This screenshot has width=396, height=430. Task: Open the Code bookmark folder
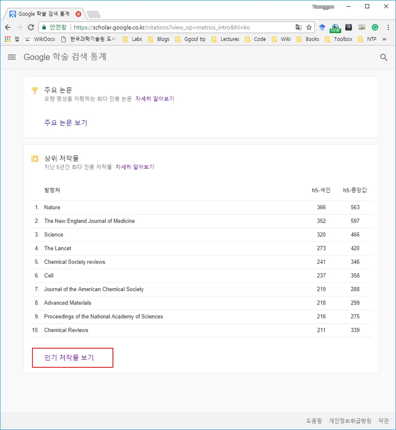tap(256, 39)
